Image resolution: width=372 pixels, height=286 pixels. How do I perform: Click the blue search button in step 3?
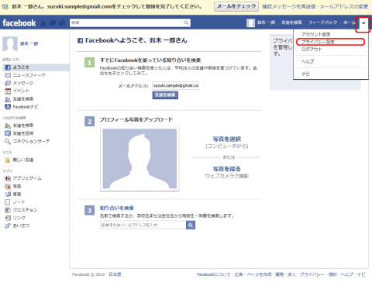click(191, 226)
